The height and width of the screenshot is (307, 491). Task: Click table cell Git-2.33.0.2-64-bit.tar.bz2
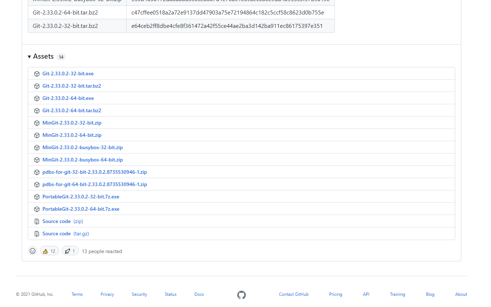(x=77, y=13)
